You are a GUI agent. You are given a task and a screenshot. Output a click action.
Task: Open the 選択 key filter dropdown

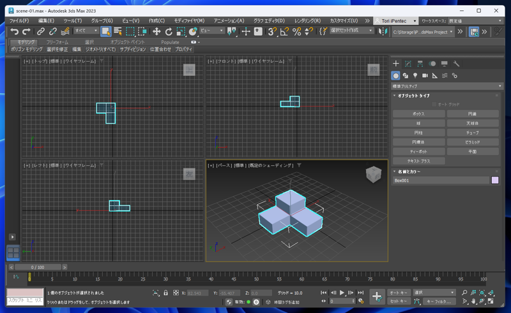point(434,293)
